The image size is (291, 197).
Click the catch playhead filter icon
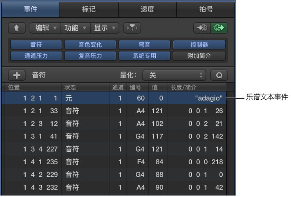coord(132,28)
